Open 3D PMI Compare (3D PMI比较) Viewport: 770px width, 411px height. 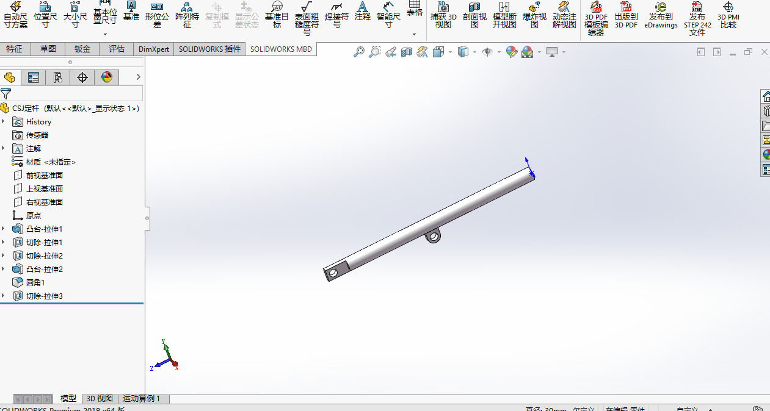(x=728, y=15)
